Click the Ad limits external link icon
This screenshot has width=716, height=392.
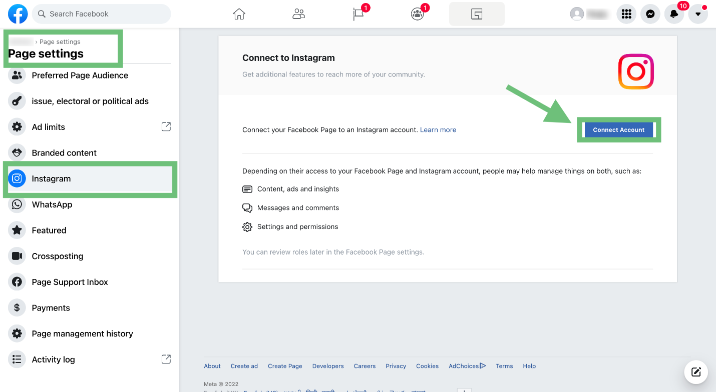(166, 126)
